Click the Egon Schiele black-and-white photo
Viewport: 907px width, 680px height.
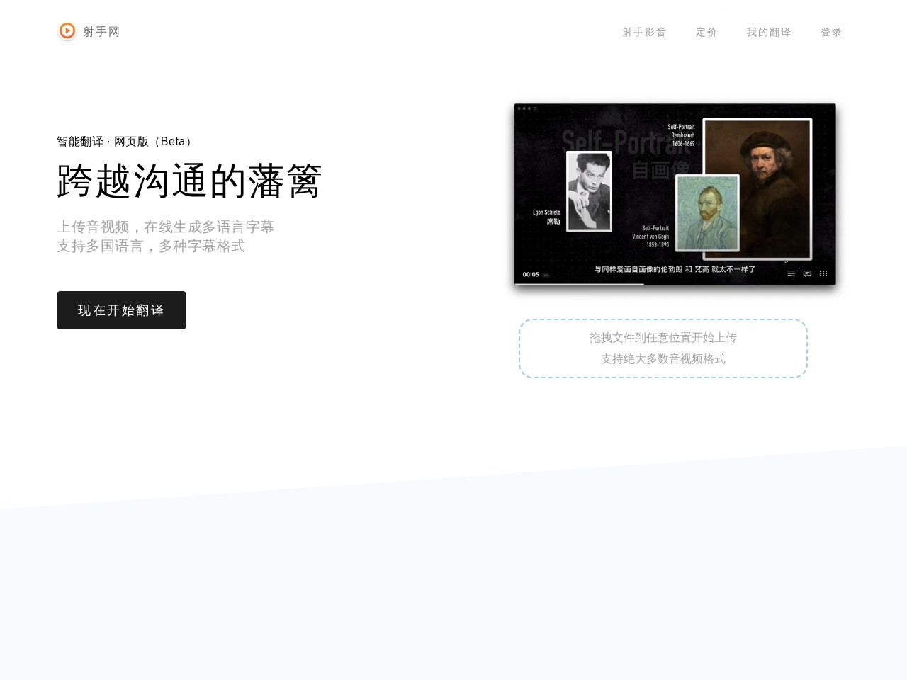click(589, 191)
